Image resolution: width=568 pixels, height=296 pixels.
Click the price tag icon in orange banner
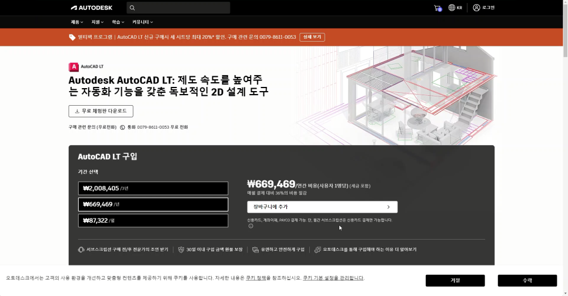tap(72, 37)
